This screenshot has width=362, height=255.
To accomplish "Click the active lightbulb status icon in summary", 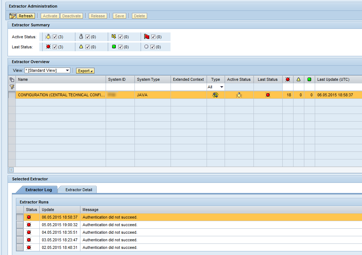I will [x=48, y=36].
